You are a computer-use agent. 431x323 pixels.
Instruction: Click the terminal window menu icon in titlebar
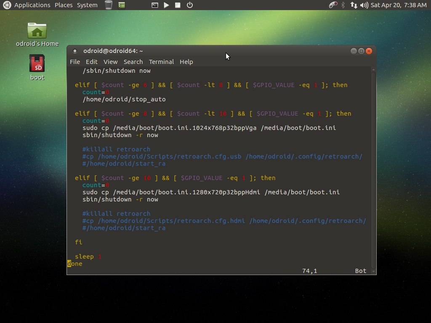(75, 51)
